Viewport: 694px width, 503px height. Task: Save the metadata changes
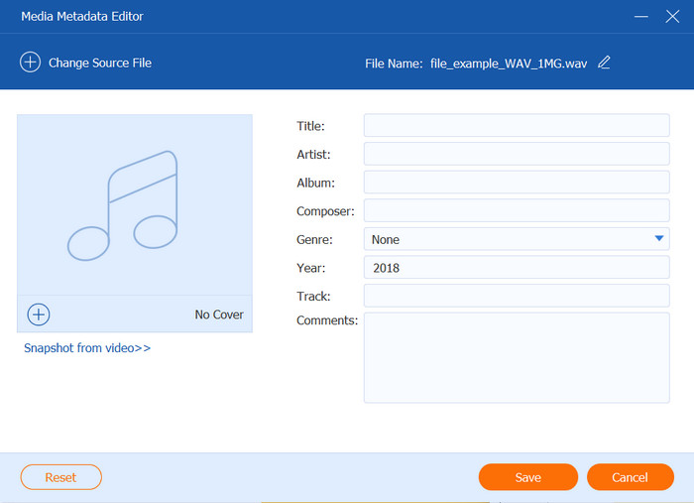click(528, 477)
